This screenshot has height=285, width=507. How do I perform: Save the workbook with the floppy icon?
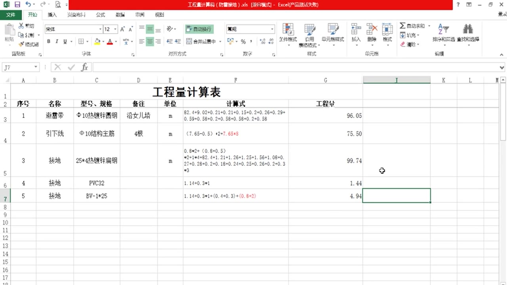(17, 5)
